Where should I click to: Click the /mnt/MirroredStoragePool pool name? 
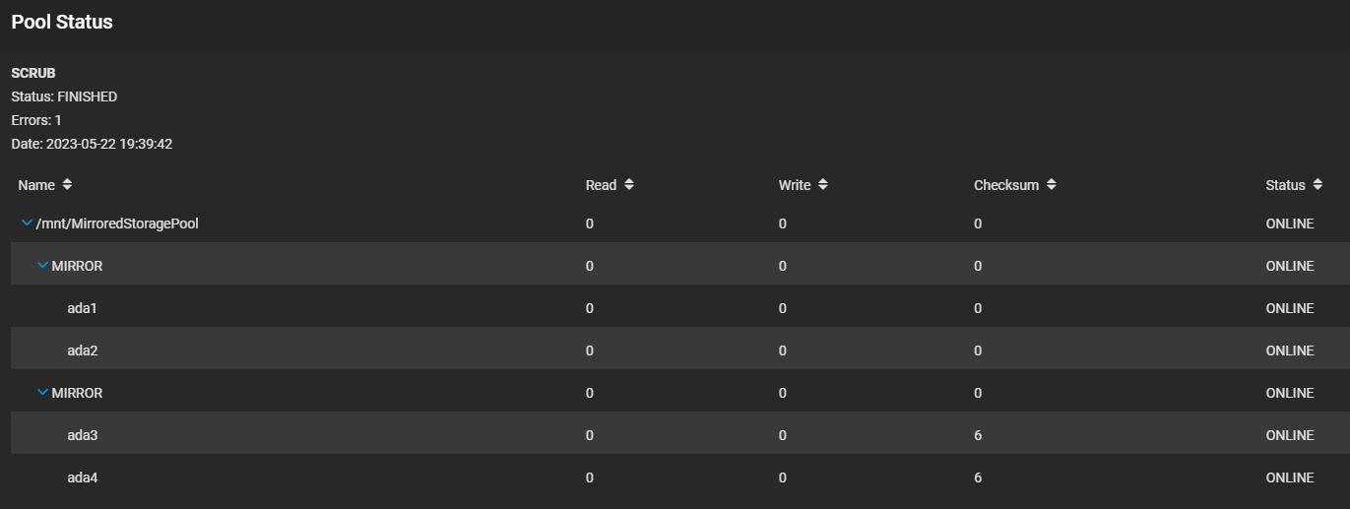(x=117, y=223)
